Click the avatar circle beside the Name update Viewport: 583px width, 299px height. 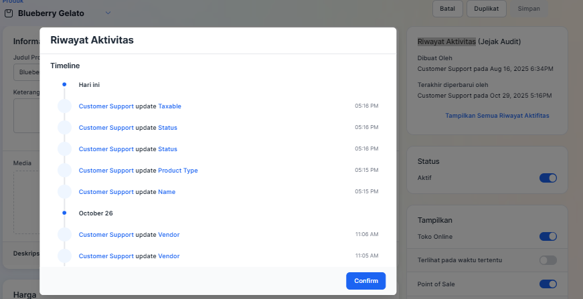(x=64, y=192)
